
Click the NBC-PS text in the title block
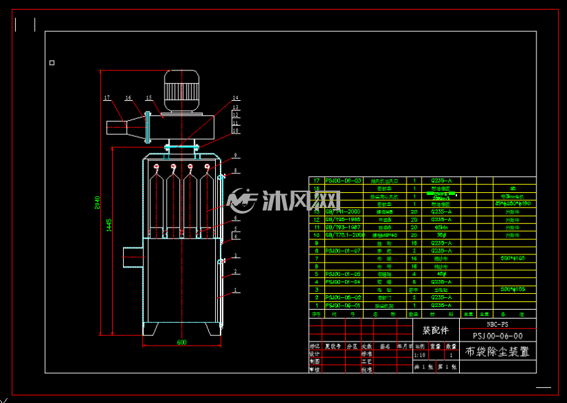tap(497, 325)
